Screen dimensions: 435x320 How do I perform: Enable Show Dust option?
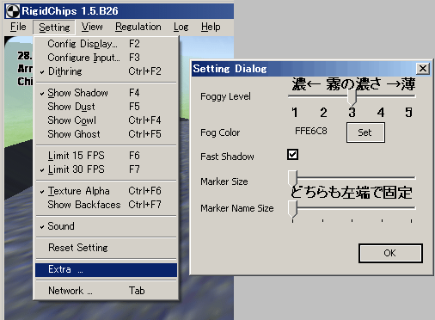(x=106, y=107)
